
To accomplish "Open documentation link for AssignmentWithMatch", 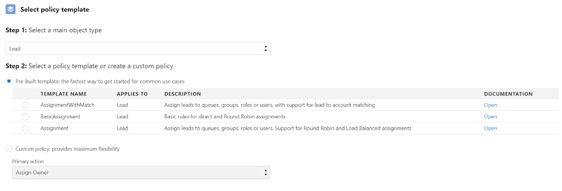I will pyautogui.click(x=490, y=105).
